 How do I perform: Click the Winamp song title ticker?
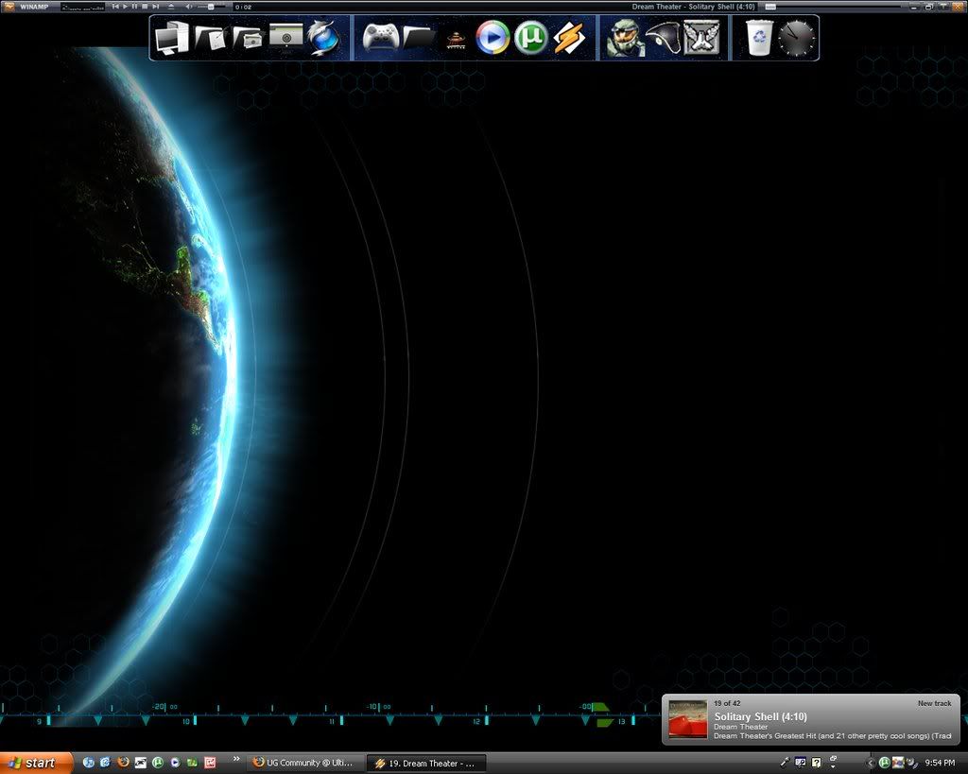693,7
